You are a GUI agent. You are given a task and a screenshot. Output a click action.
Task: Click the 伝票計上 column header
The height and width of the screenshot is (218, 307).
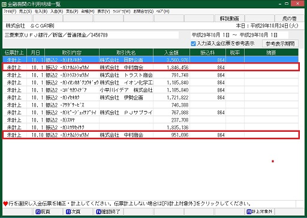(14, 53)
